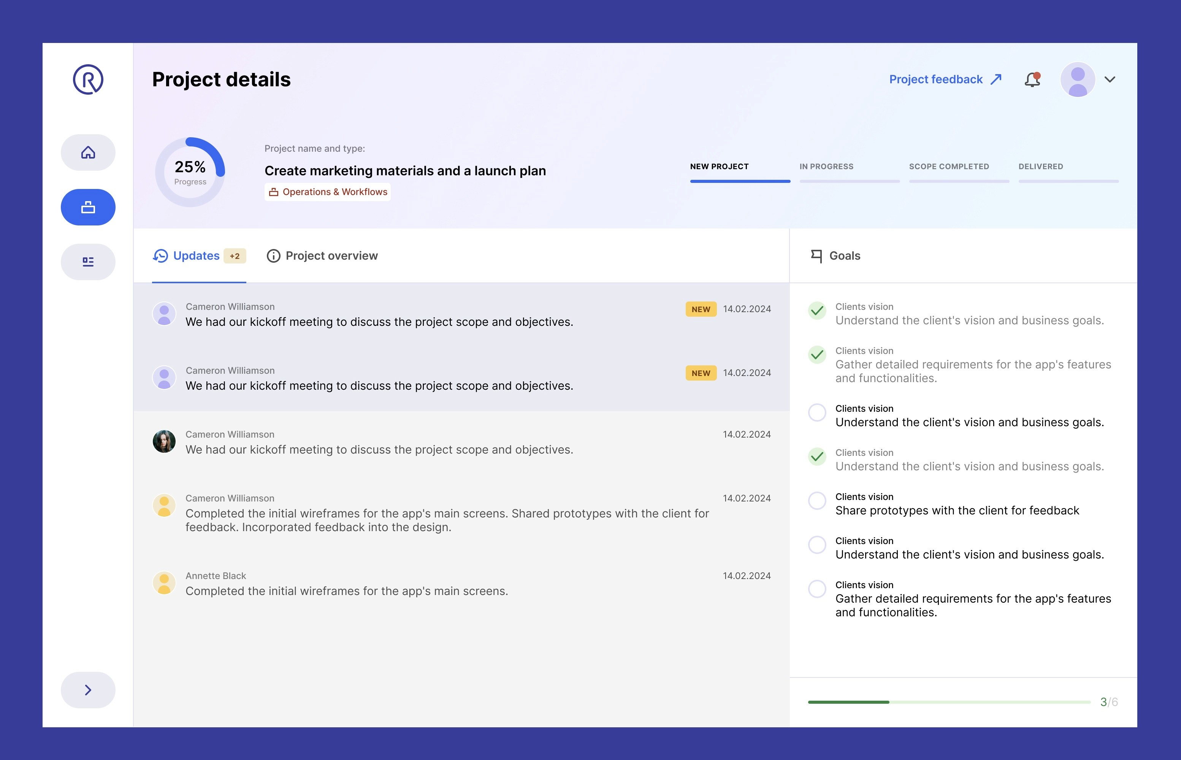Select the projects briefcase sidebar icon
This screenshot has height=760, width=1181.
88,207
